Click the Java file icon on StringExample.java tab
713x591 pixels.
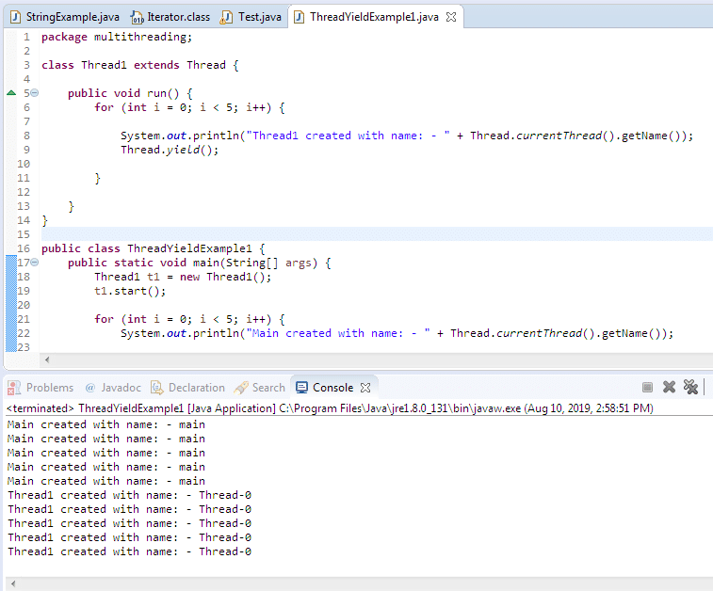(x=15, y=17)
